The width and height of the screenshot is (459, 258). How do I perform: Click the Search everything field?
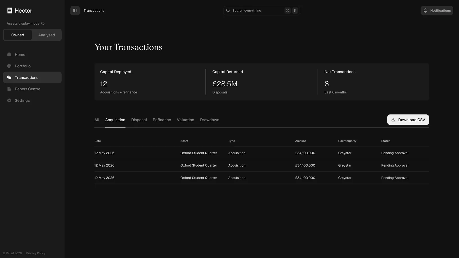[262, 11]
